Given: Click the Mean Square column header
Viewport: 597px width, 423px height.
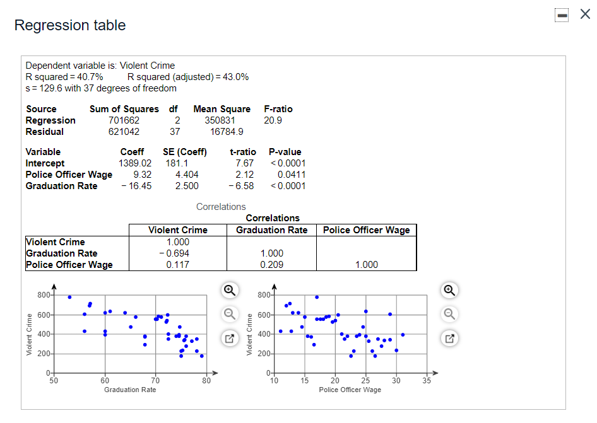Looking at the screenshot, I should pos(222,109).
